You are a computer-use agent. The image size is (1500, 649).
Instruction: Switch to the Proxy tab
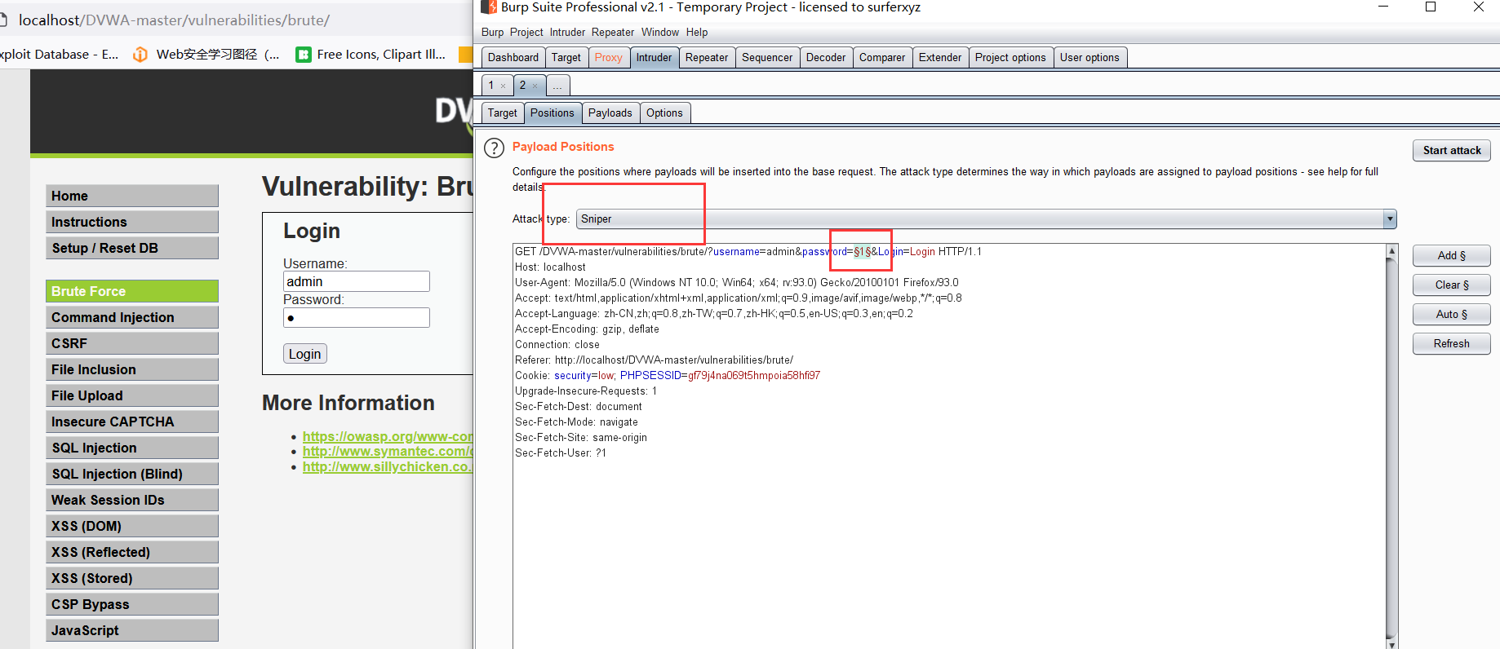coord(609,58)
